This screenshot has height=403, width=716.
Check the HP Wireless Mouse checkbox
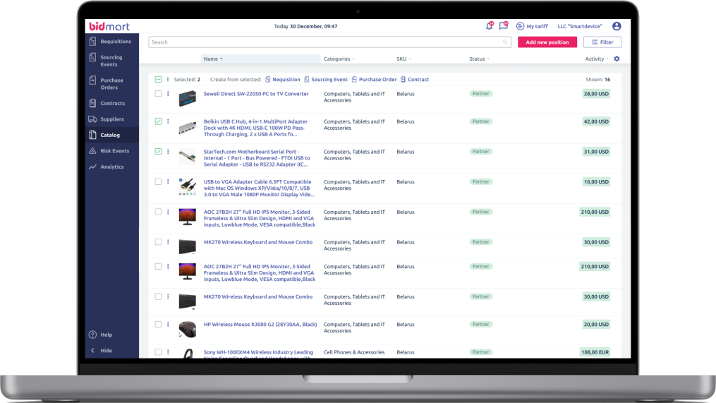[x=158, y=325]
